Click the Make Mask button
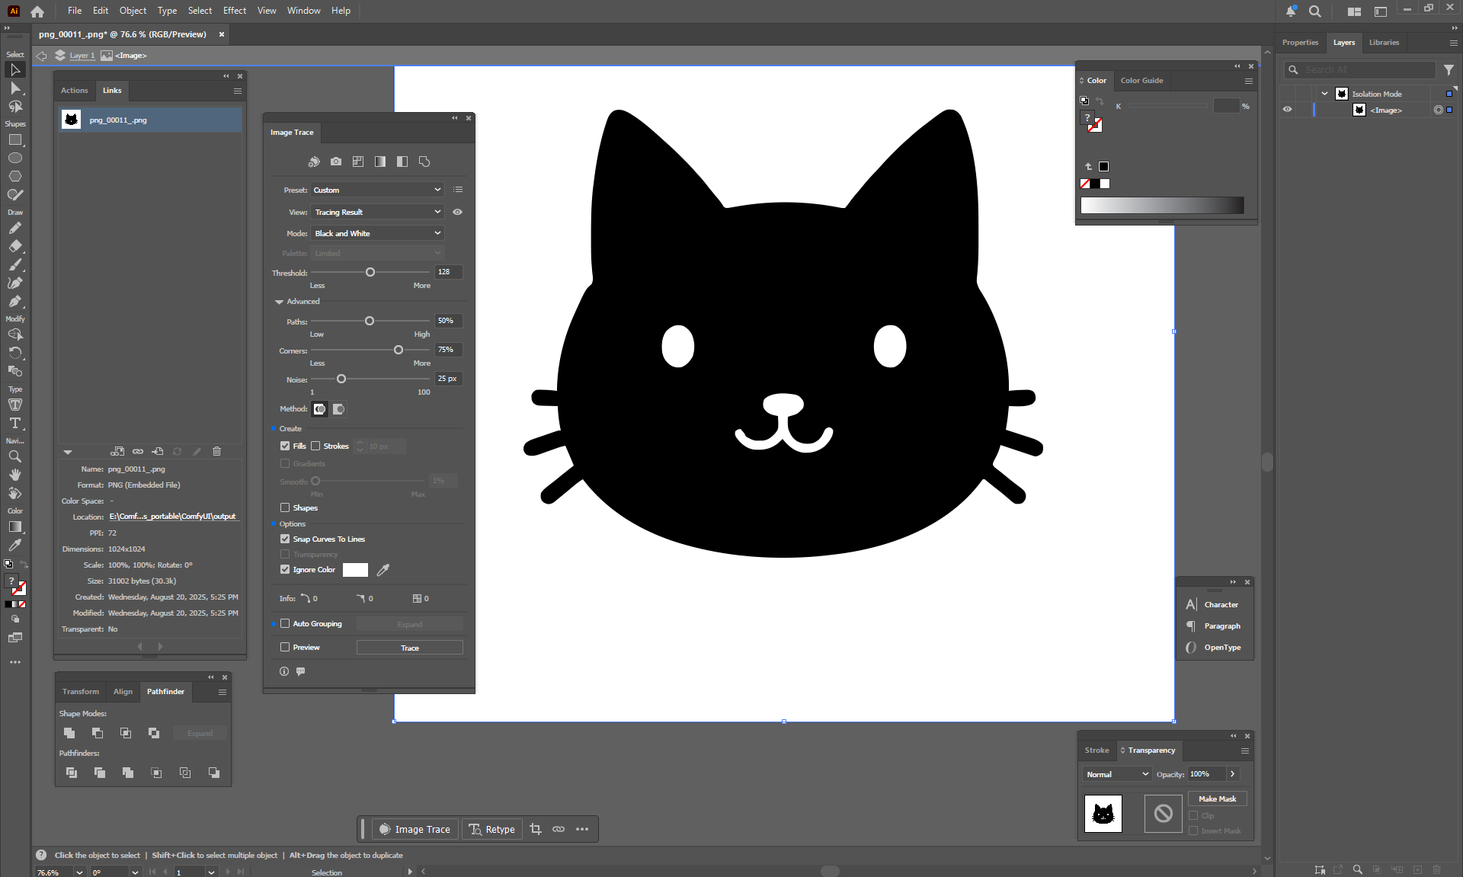1463x877 pixels. coord(1217,799)
